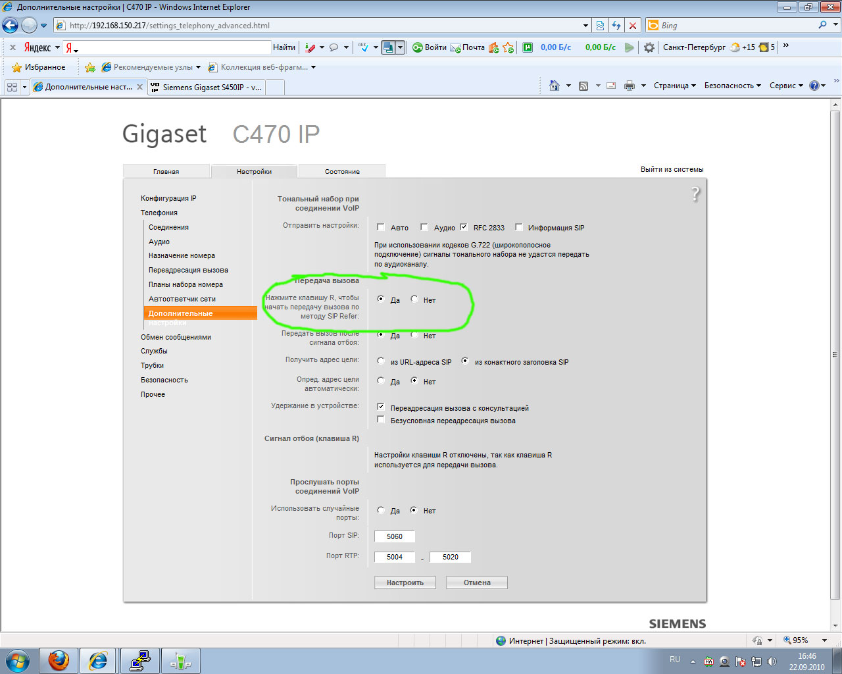The width and height of the screenshot is (842, 674).
Task: Check Безусловная переадресация вызова option
Action: (381, 420)
